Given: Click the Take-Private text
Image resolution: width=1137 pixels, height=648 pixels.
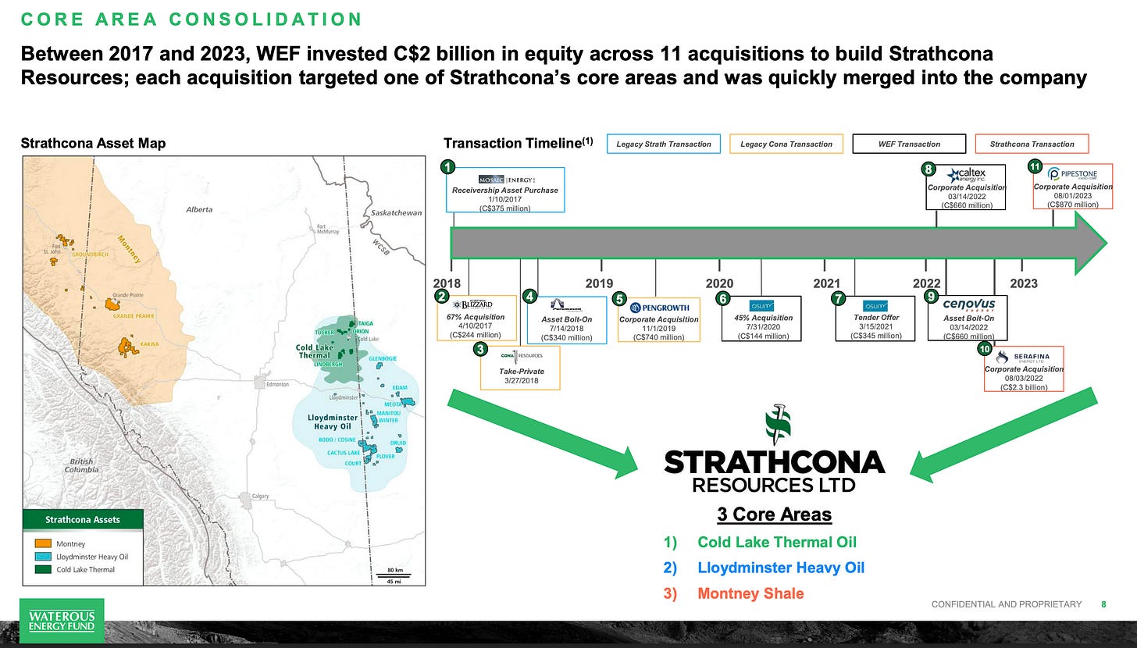Looking at the screenshot, I should point(520,372).
